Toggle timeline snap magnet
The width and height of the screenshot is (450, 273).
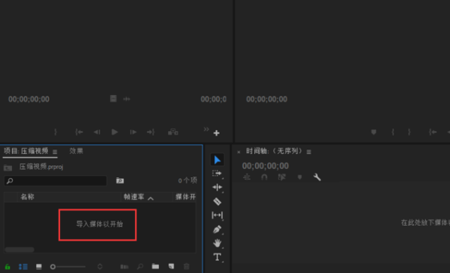click(x=264, y=177)
